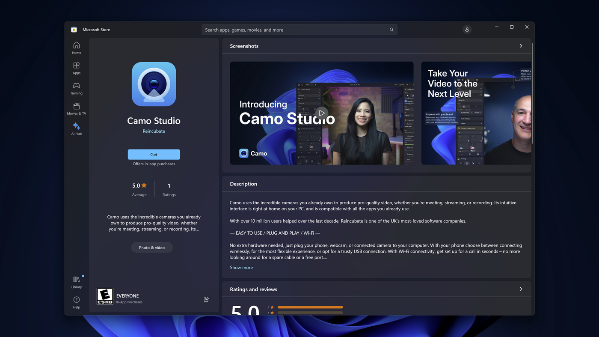Click the Microsoft Store logo icon

coord(74,30)
